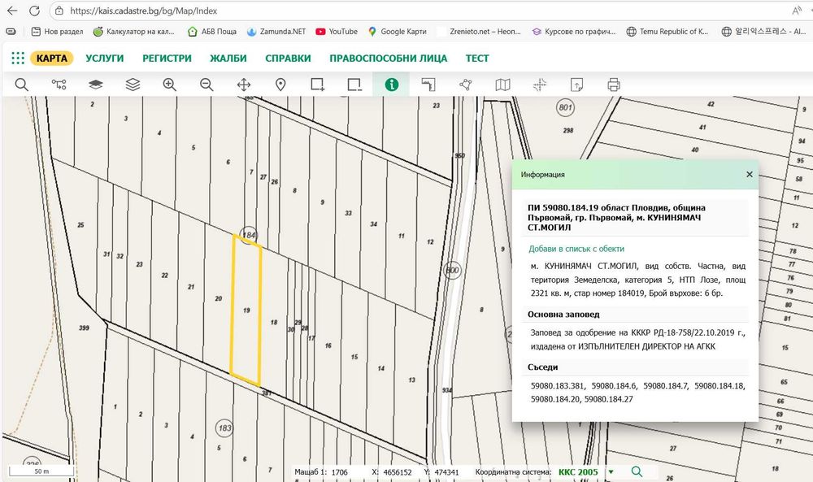The width and height of the screenshot is (813, 482).
Task: Switch to the РЕГИСТРИ tab
Action: 167,59
